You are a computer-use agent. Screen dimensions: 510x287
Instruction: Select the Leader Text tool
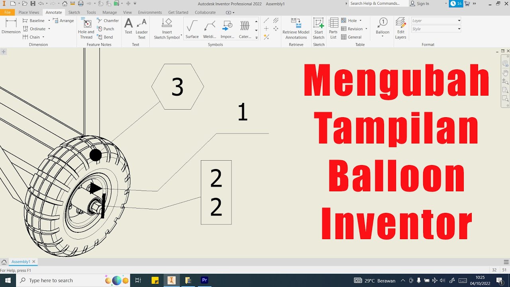pyautogui.click(x=141, y=29)
